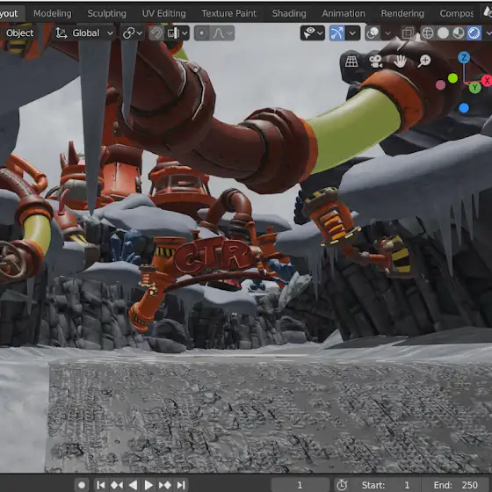Click the red X axis gizmo

pyautogui.click(x=487, y=81)
